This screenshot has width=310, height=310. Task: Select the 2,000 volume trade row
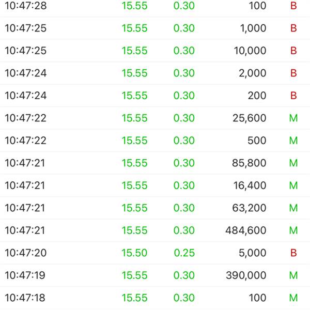tap(253, 73)
